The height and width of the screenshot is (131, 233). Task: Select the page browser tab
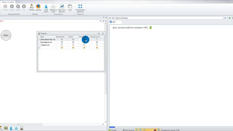pyautogui.click(x=115, y=22)
